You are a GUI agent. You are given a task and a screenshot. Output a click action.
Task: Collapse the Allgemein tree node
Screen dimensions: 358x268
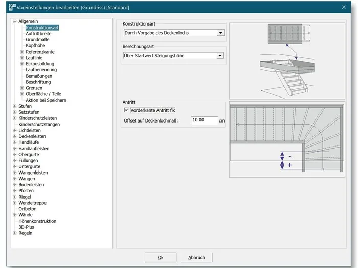(15, 21)
